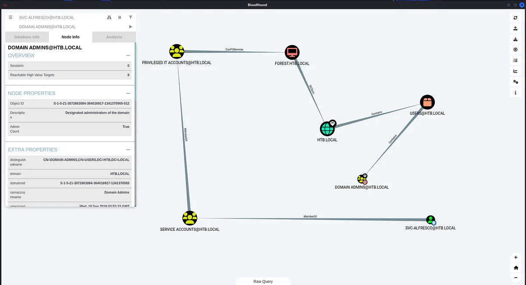Collapse the OVERVIEW section

point(128,56)
